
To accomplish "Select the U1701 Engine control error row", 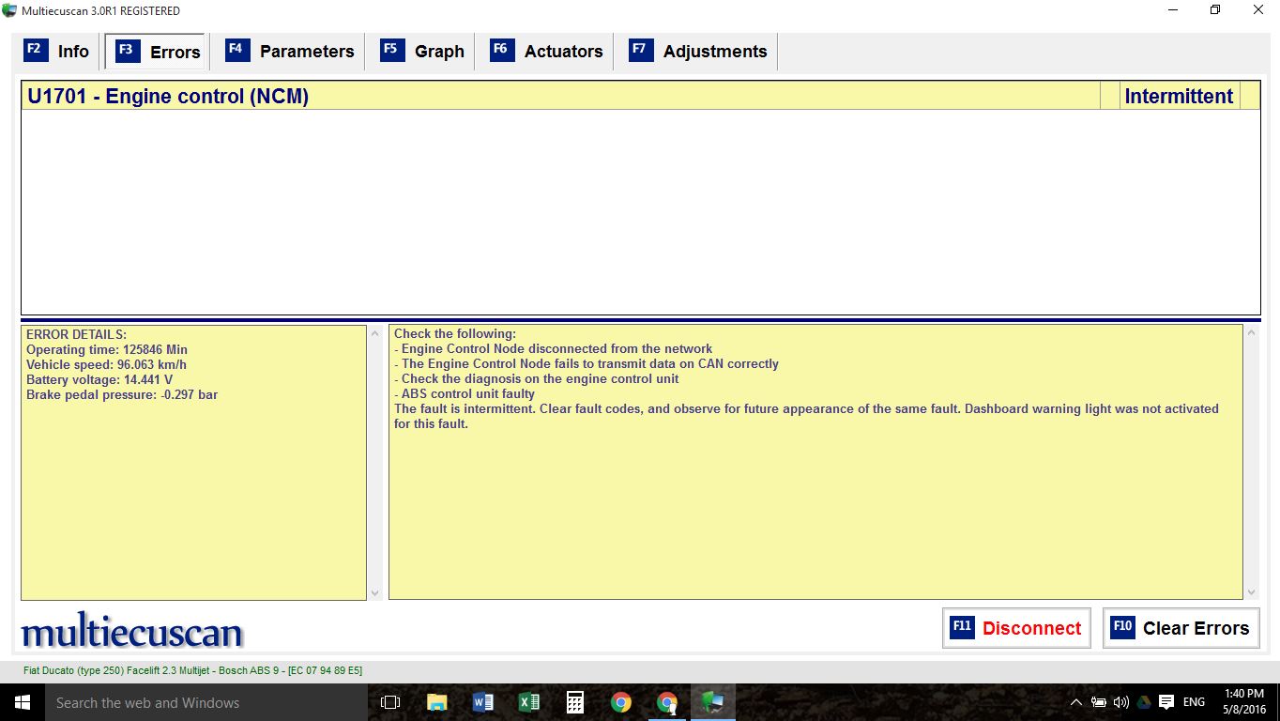I will point(641,96).
